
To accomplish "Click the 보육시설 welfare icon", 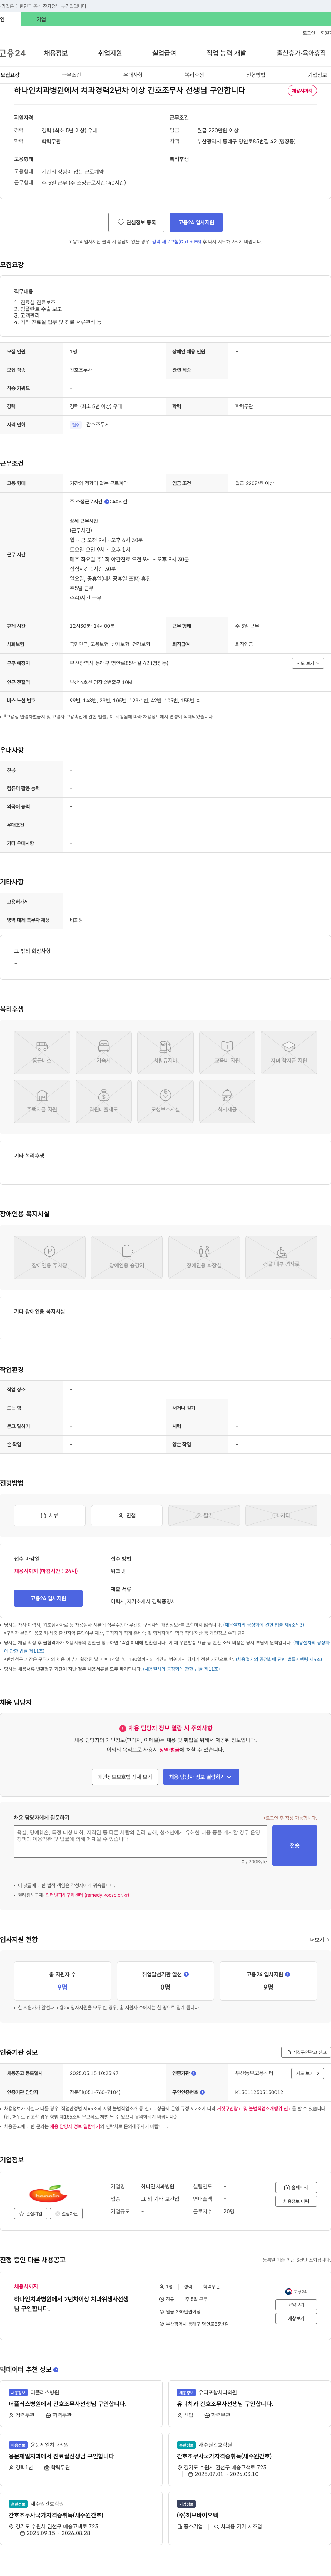I will (166, 1102).
